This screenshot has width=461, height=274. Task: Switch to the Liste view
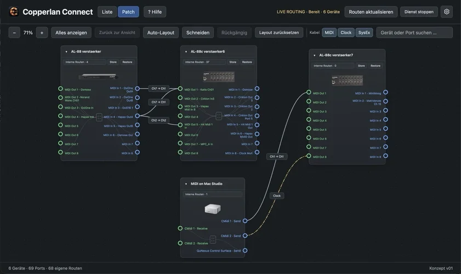(x=107, y=12)
